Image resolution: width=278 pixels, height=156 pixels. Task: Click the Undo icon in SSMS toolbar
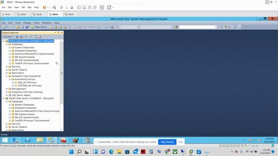coord(85,27)
